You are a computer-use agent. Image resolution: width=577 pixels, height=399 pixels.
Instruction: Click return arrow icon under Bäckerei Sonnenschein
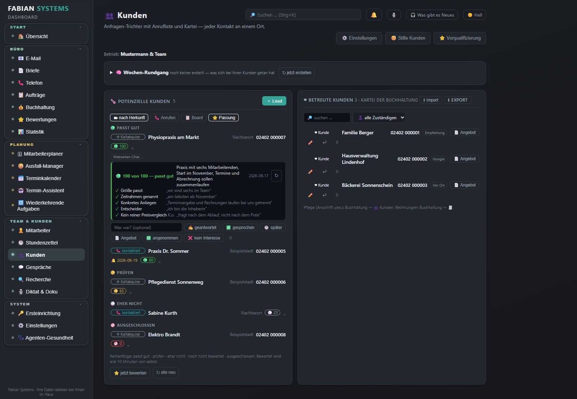point(325,195)
